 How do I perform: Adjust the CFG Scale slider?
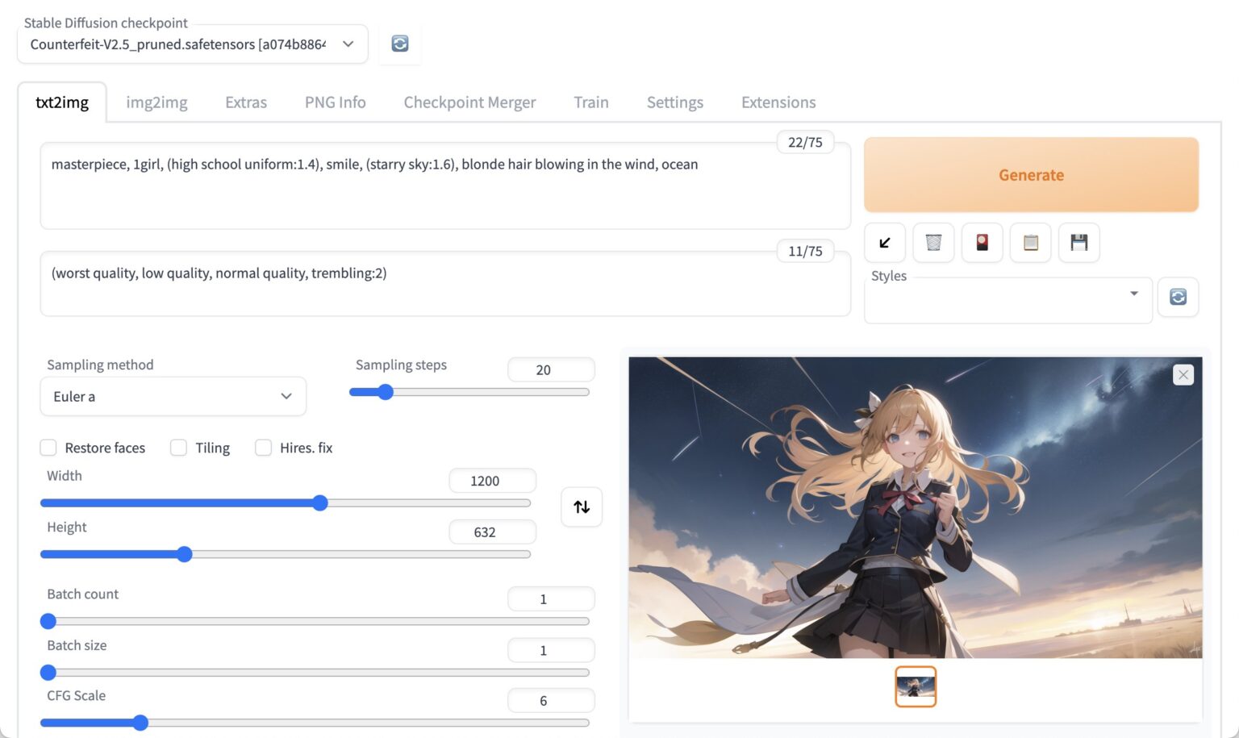[141, 723]
